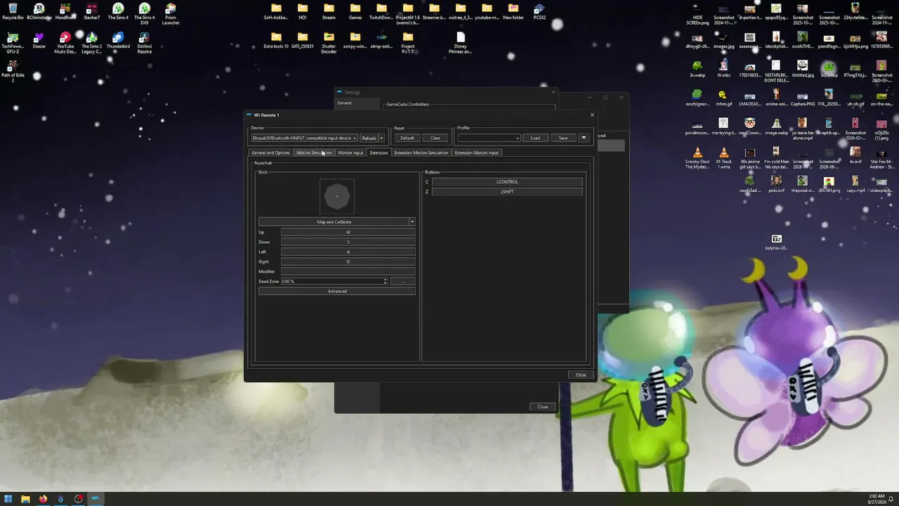Open the Recycle Bin desktop icon

click(13, 12)
